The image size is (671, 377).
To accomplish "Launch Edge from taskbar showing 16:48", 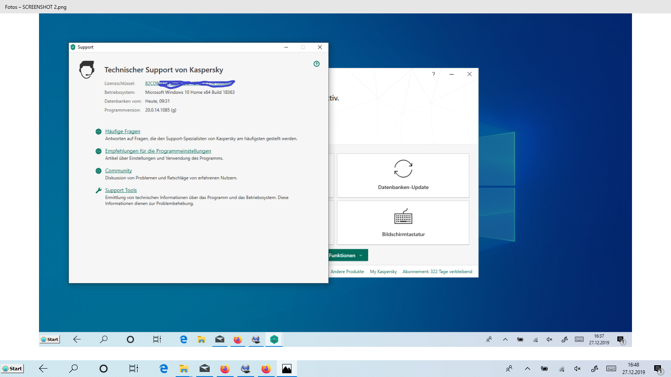I will [164, 369].
